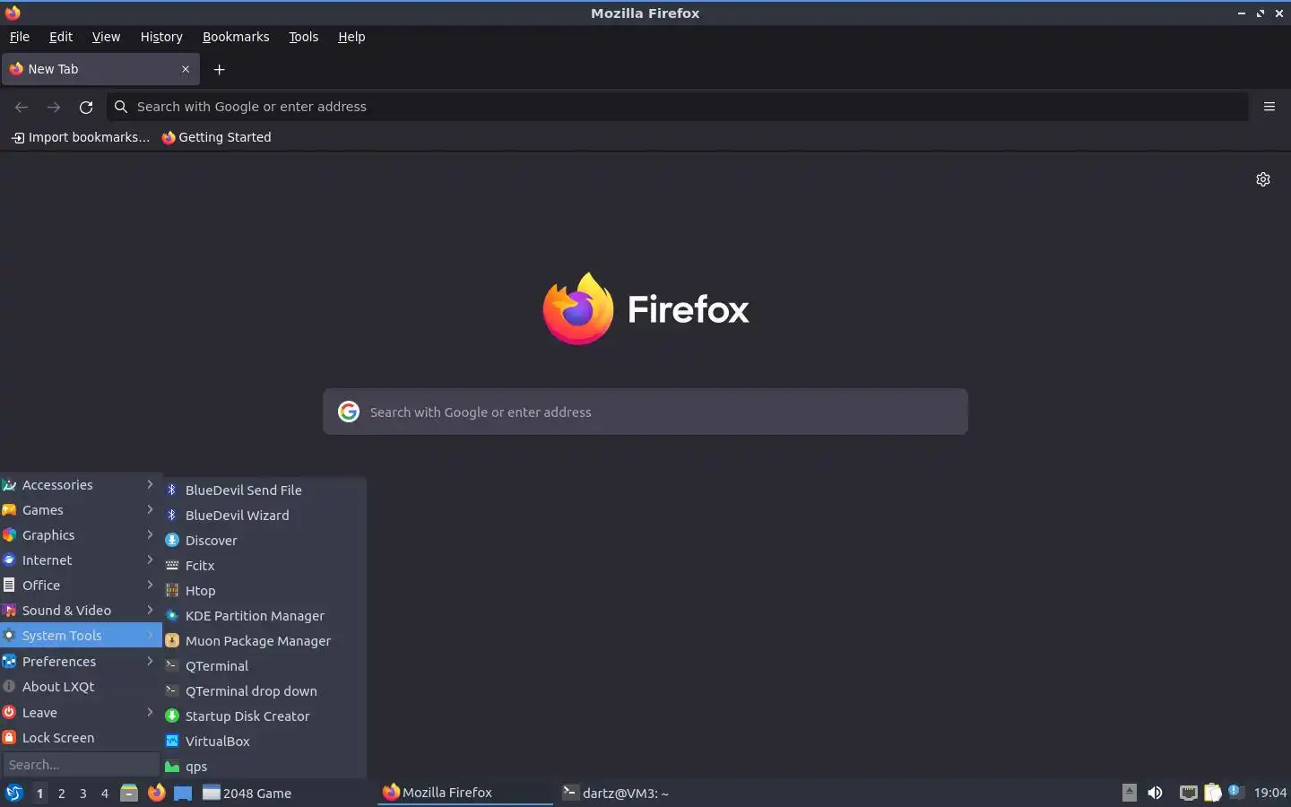Open the View menu
Screen dimensions: 1291x807
tap(106, 37)
